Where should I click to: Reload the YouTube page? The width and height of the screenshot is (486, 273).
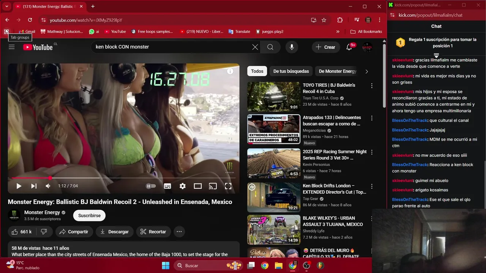pos(30,20)
